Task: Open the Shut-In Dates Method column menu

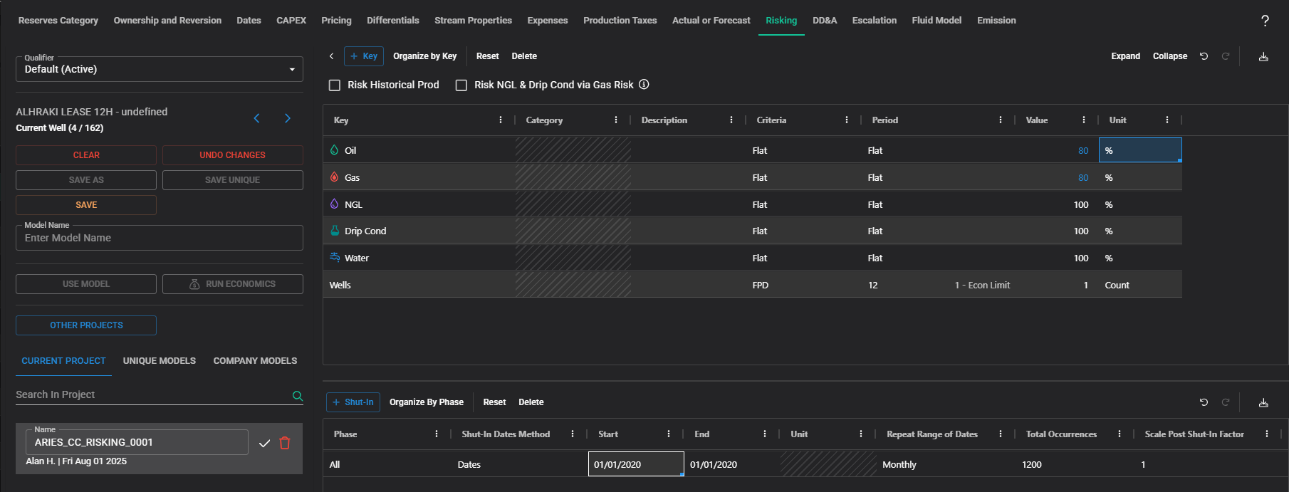Action: click(573, 434)
